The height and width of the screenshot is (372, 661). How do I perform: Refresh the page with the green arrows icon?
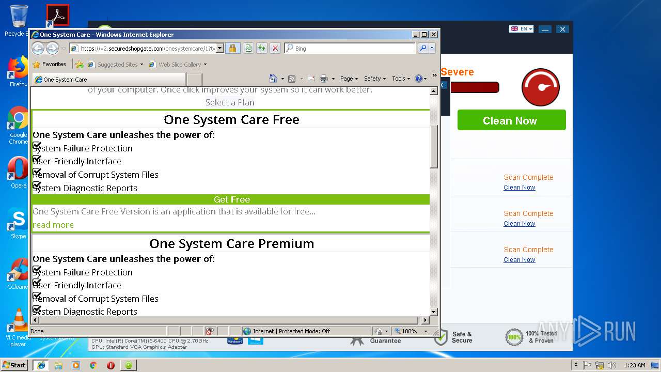tap(262, 48)
